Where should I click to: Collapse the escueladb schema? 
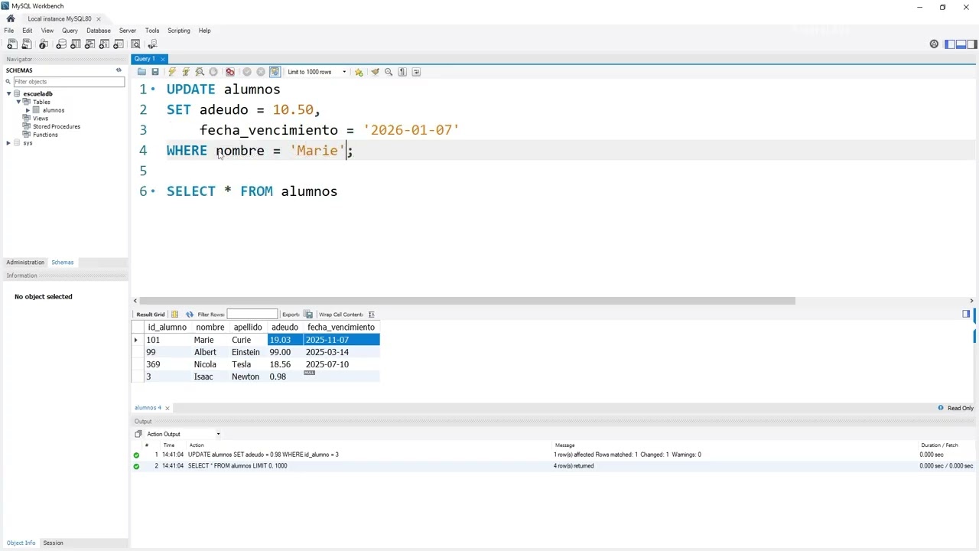(9, 93)
